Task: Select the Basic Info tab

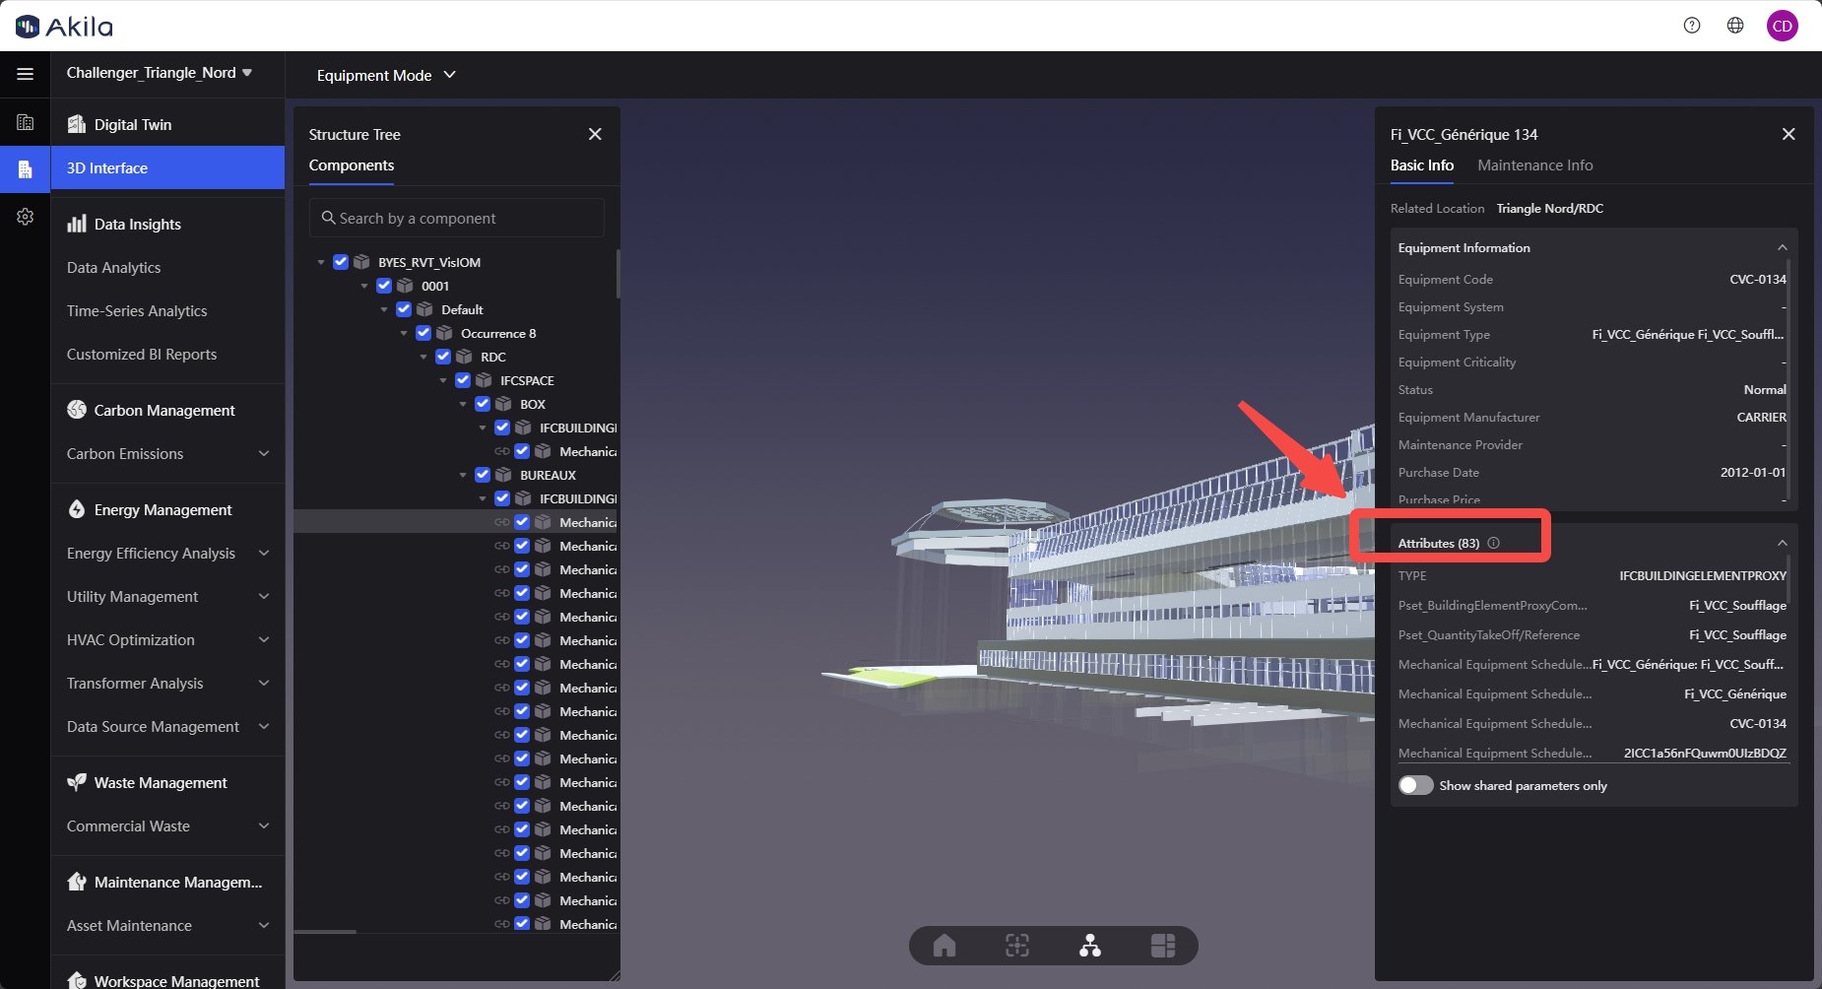Action: 1421,165
